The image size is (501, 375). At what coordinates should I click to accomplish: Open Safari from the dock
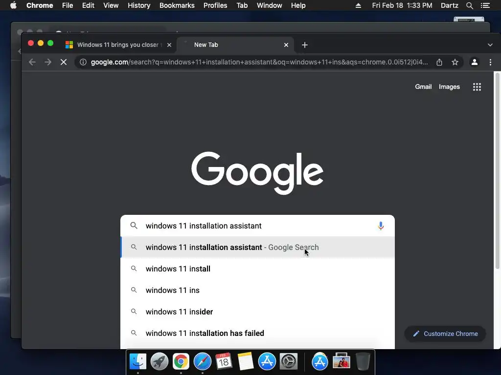pos(202,362)
